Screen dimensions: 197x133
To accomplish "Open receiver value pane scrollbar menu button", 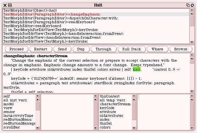I will coord(95,96).
